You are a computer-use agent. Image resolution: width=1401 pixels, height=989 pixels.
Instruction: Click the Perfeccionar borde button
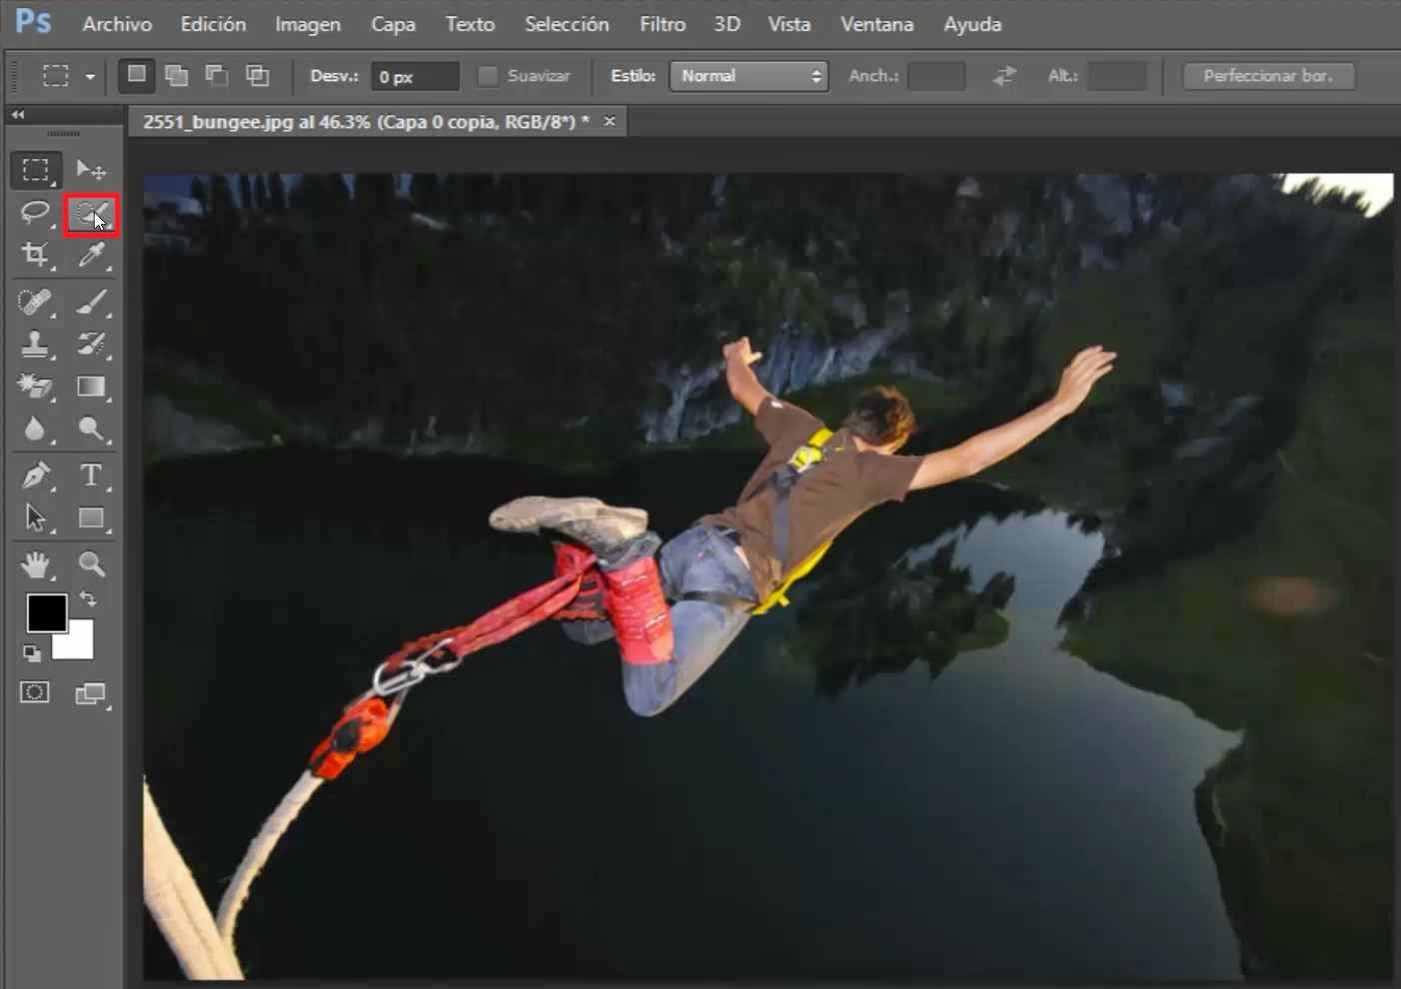click(1268, 76)
